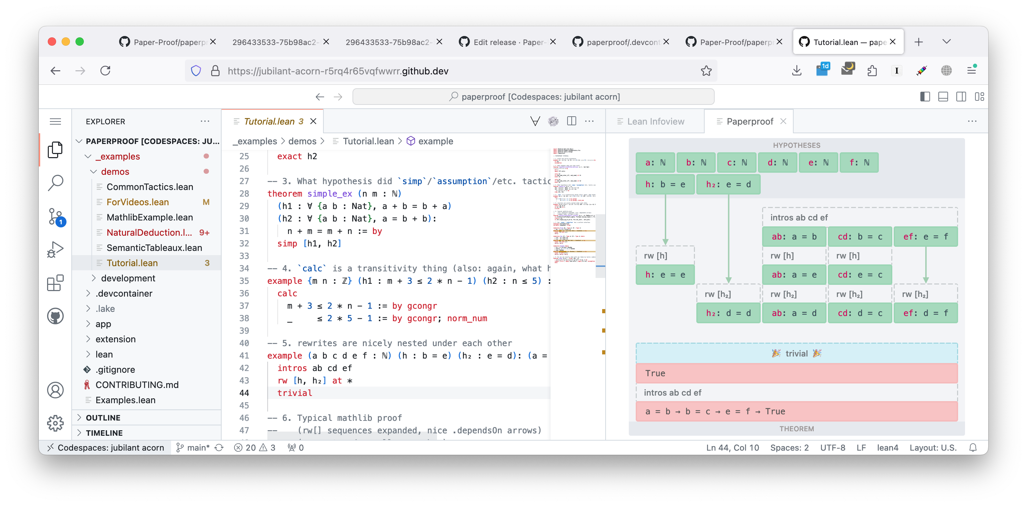This screenshot has width=1027, height=506.
Task: Toggle the bottom panel layout icon
Action: pos(943,97)
